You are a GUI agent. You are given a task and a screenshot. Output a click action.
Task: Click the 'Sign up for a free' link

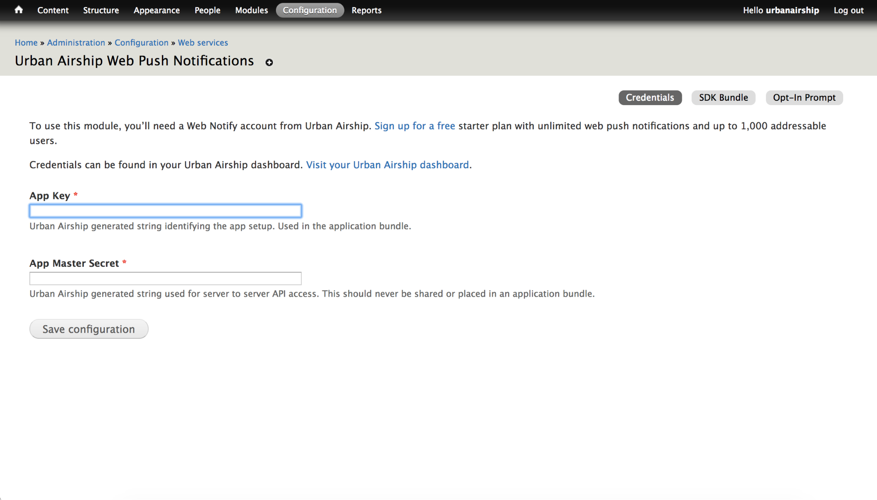point(414,126)
